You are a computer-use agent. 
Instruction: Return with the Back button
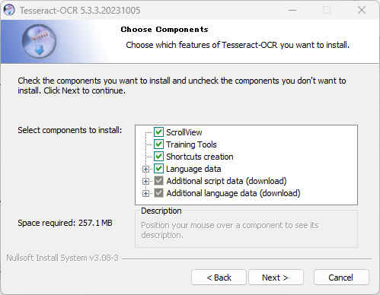tap(219, 278)
